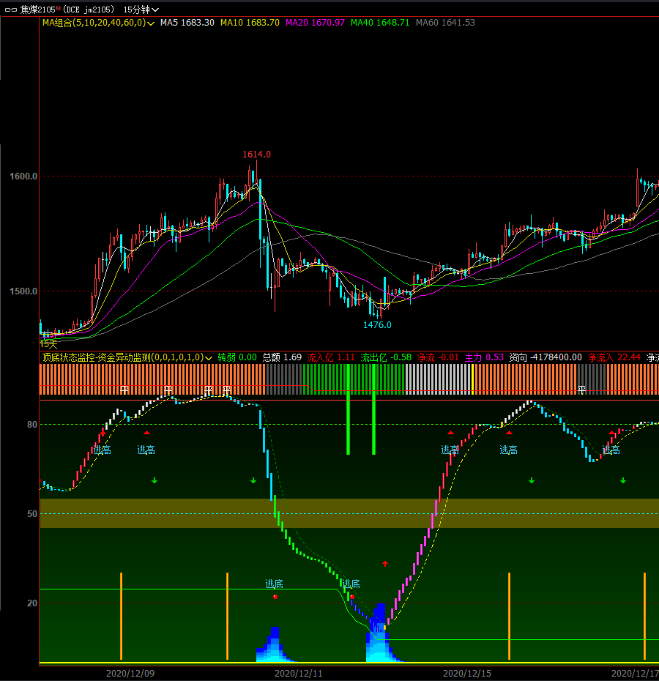Click the 1614.0 high price label
This screenshot has width=659, height=681.
coord(256,155)
